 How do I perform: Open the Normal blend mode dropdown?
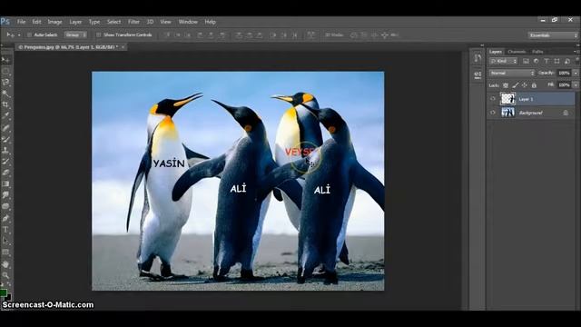tap(512, 73)
